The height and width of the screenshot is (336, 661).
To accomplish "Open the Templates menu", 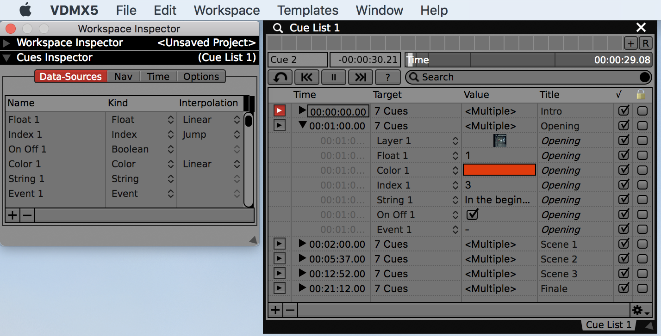I will (x=308, y=10).
